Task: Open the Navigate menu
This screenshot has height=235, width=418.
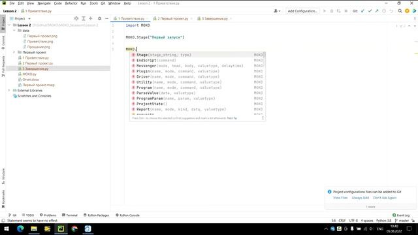Action: (44, 3)
